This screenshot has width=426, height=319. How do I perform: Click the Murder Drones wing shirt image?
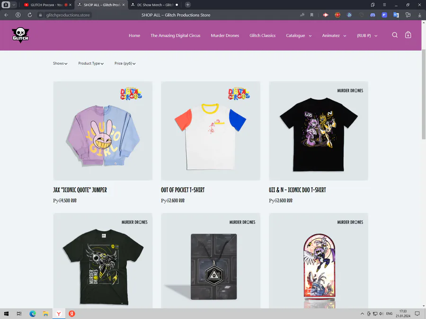103,261
